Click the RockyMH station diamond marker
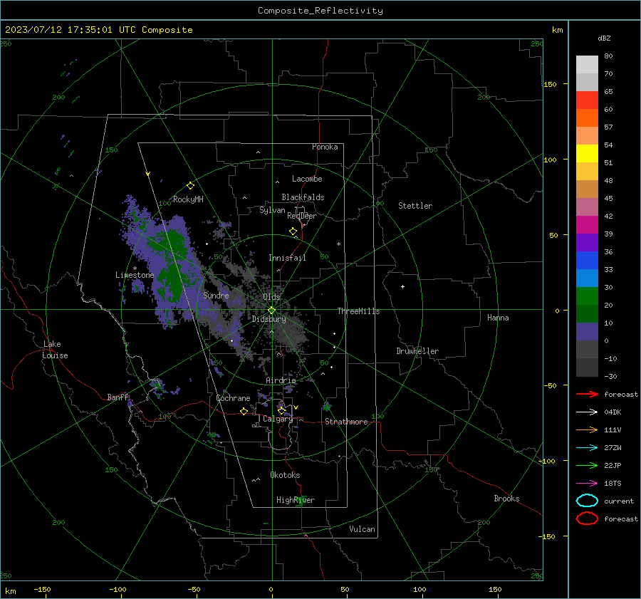 [x=190, y=186]
